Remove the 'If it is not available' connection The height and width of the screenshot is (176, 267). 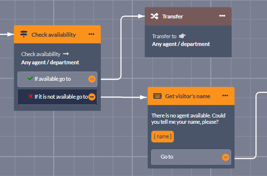coord(92,97)
